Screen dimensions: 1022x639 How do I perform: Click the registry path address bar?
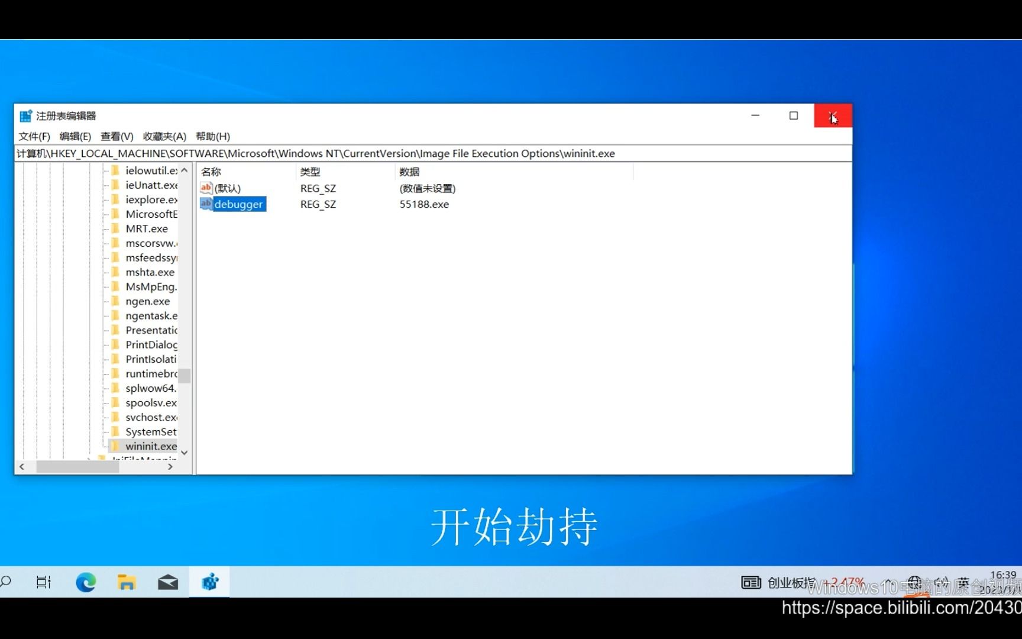click(433, 154)
